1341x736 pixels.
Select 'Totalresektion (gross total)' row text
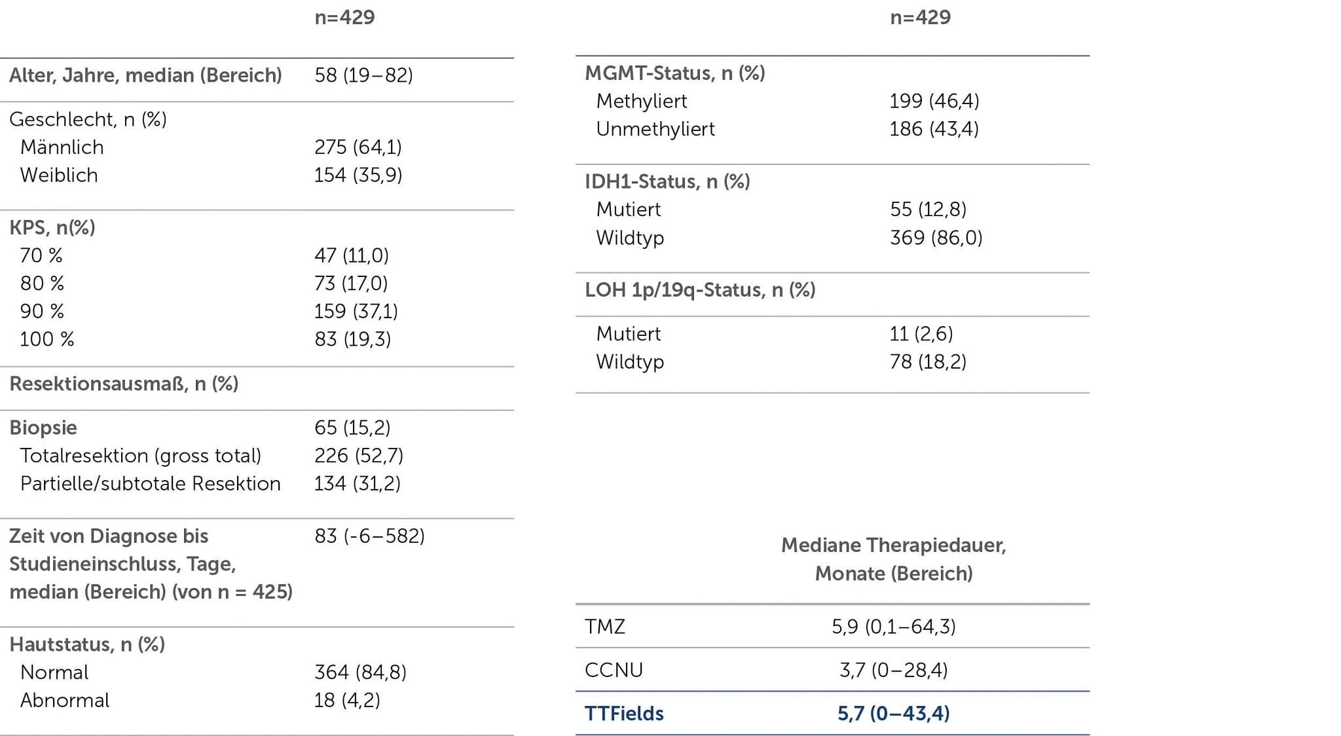pyautogui.click(x=141, y=456)
